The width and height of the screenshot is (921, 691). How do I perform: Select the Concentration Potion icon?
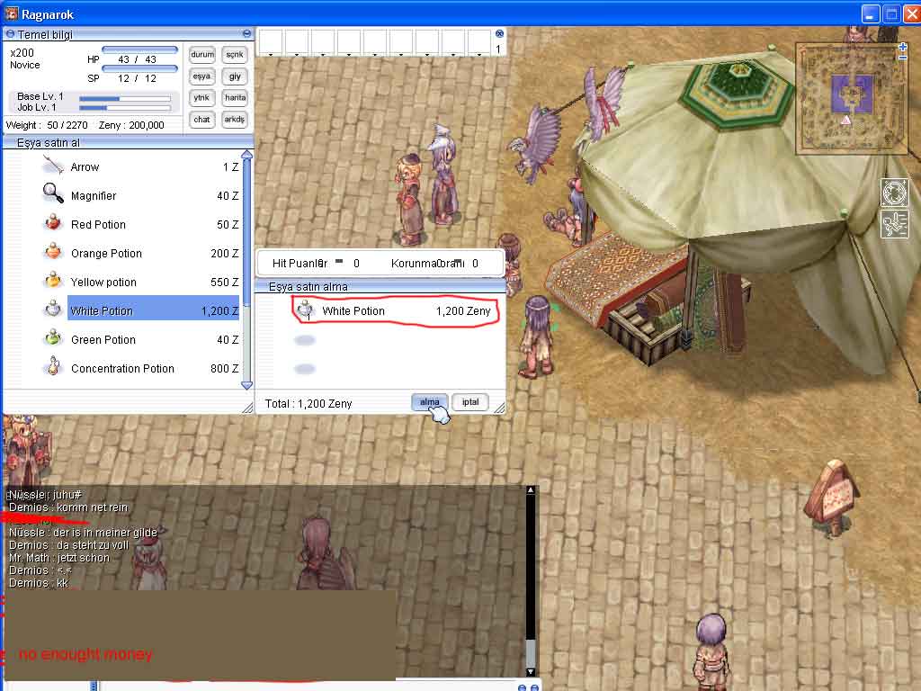[53, 365]
